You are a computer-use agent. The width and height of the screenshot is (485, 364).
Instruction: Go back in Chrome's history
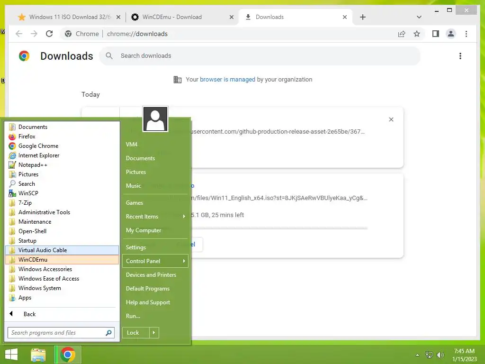[19, 34]
